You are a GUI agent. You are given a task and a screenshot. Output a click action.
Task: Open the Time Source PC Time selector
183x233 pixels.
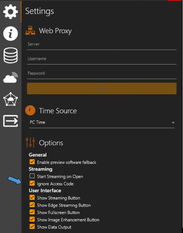[102, 123]
